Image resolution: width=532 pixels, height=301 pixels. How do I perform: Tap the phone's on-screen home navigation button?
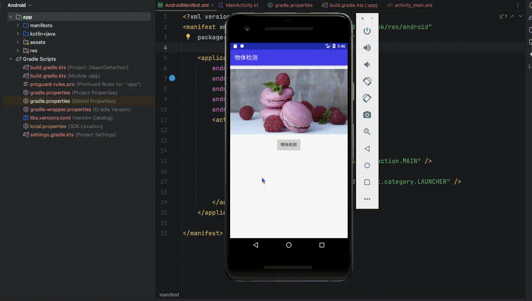288,245
